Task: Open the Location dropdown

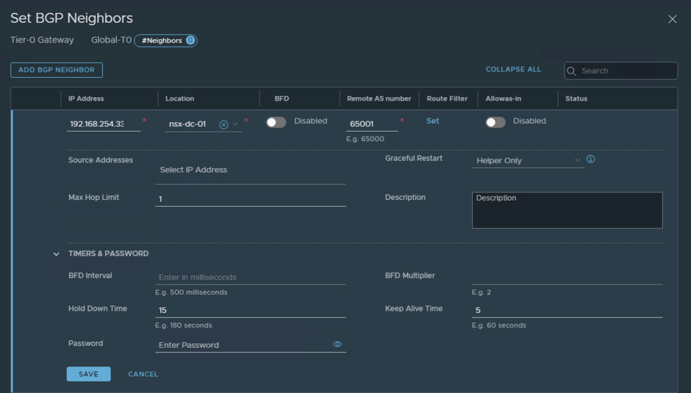Action: [x=236, y=124]
